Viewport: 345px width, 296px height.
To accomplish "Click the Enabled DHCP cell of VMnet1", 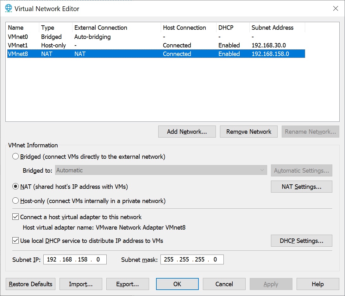I will point(229,45).
